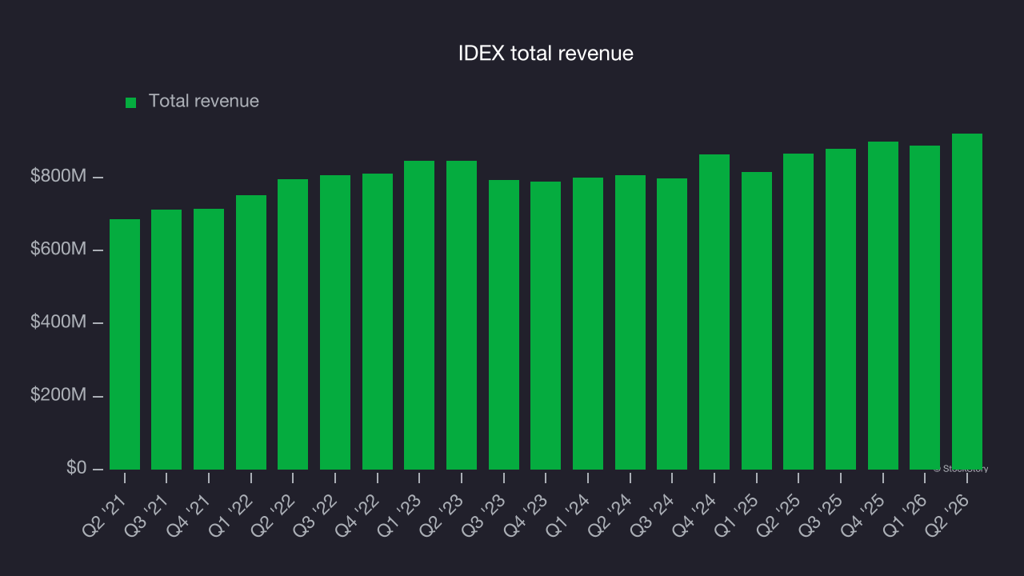Select the $600M y-axis label

click(58, 250)
